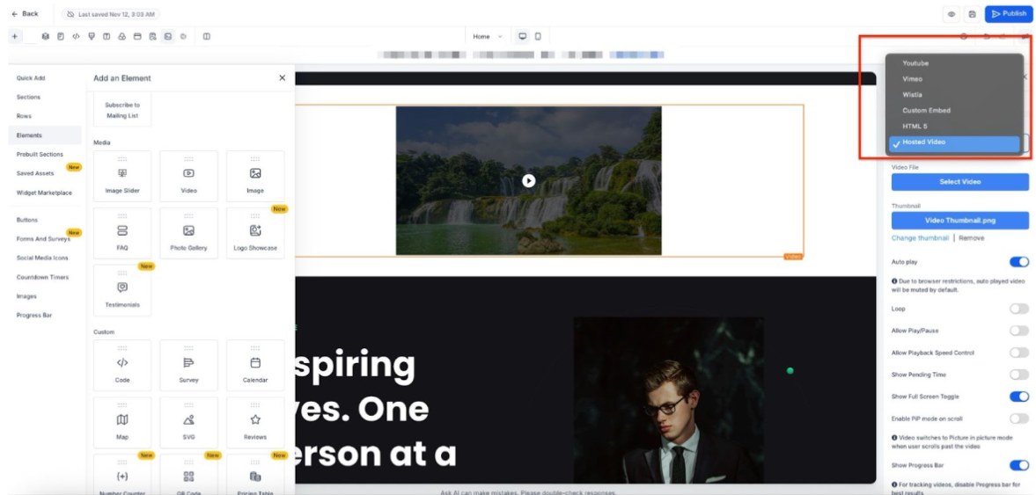This screenshot has width=1036, height=495.
Task: Add the SVG element
Action: (188, 423)
